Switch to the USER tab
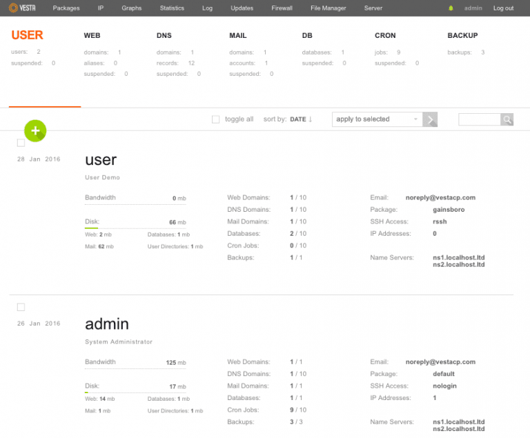 click(27, 35)
